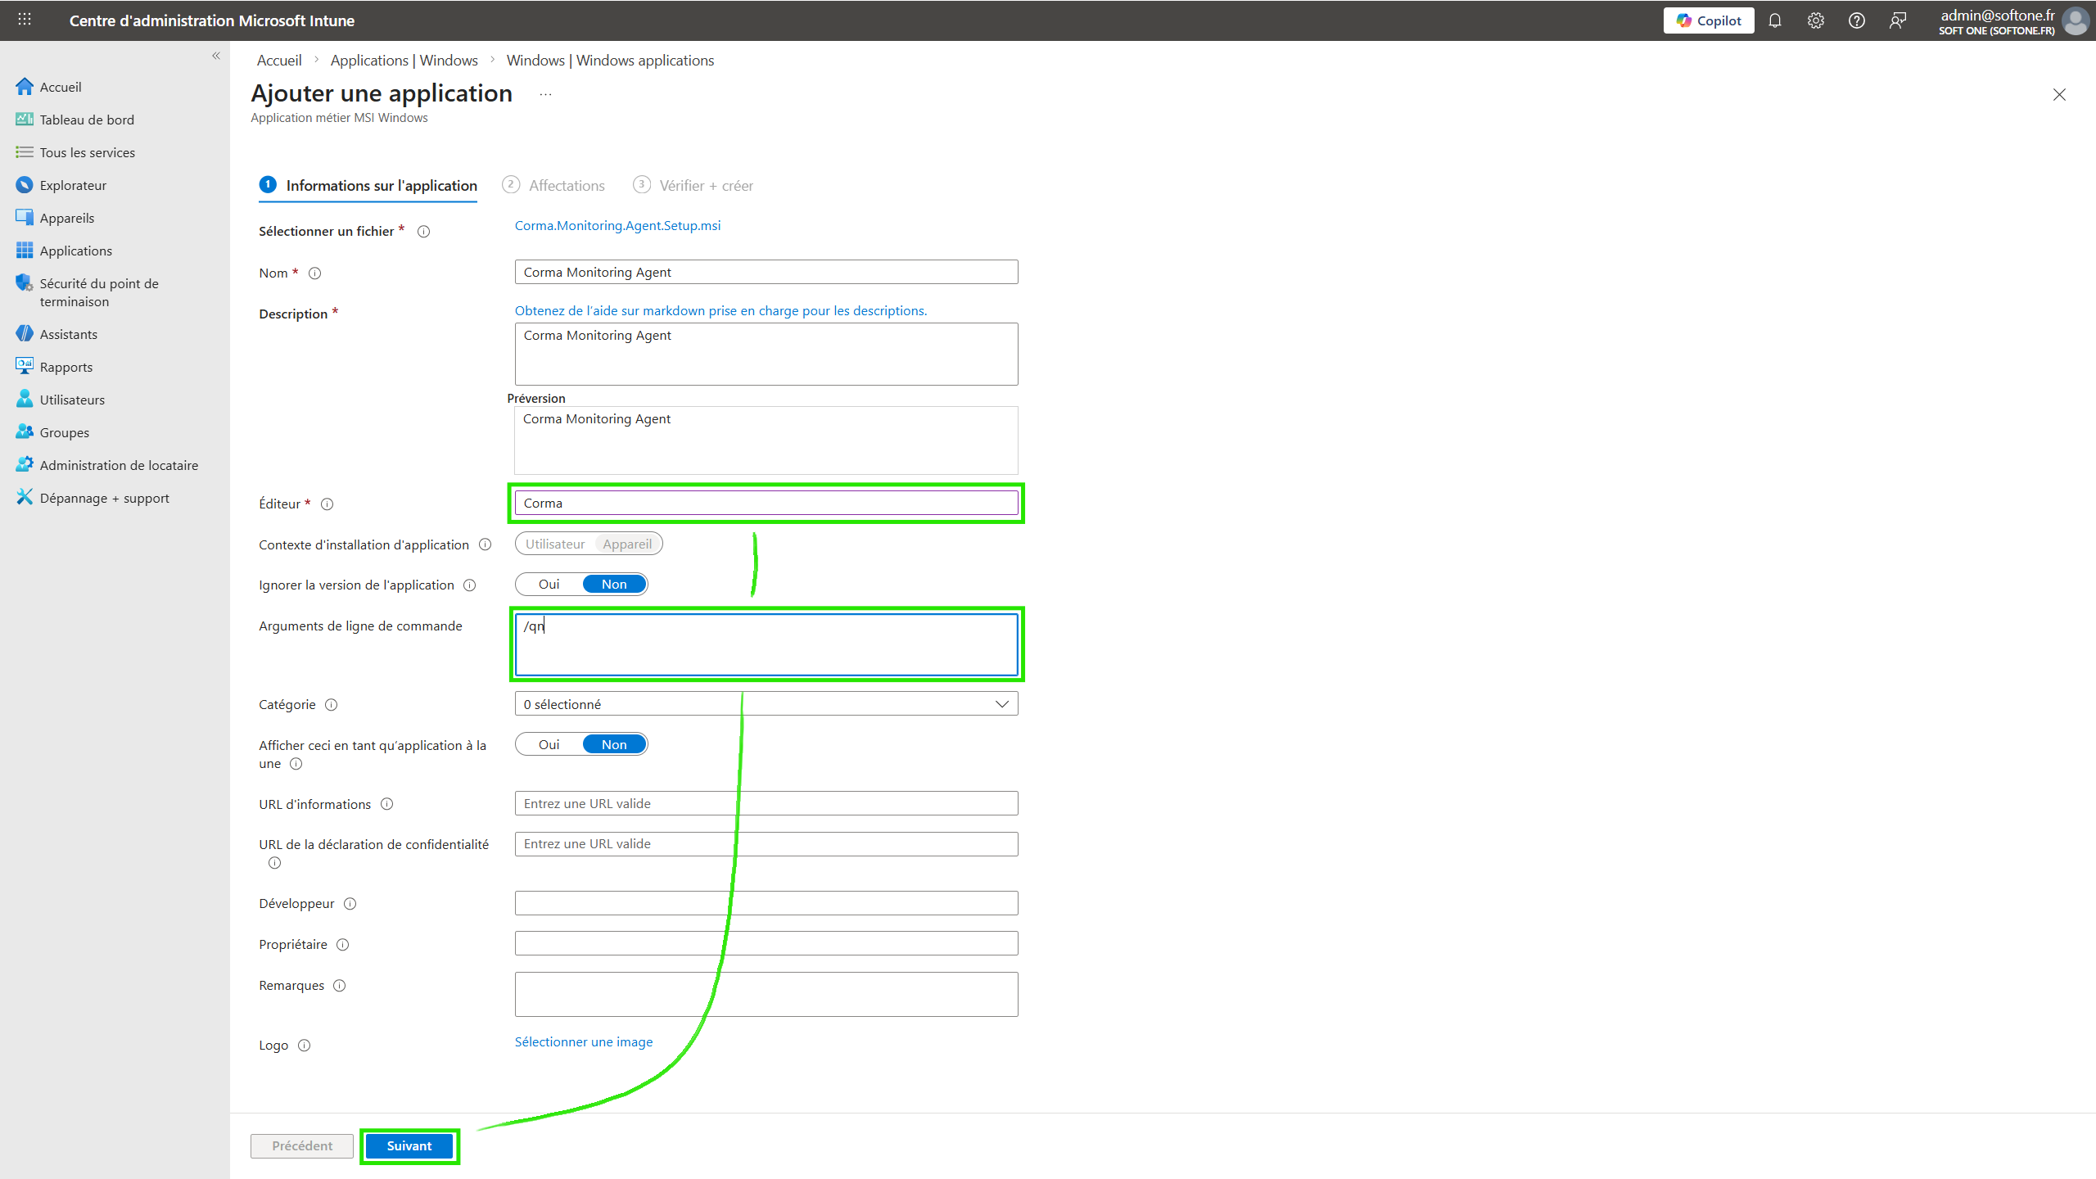Click the Suivant button

(x=409, y=1145)
